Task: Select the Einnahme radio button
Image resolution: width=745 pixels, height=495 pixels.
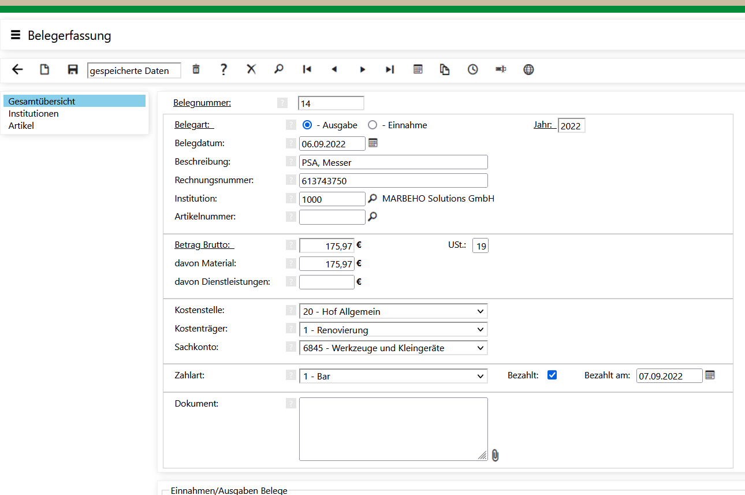Action: (x=372, y=125)
